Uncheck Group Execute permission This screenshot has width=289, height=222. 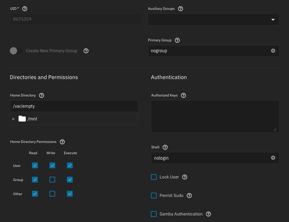[x=70, y=180]
